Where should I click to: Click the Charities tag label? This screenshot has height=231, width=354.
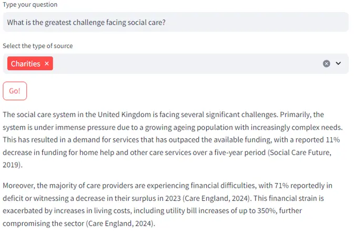pos(25,64)
